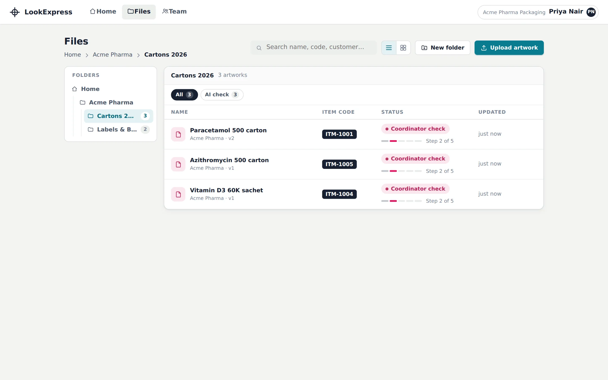Click item code ITM-1004
Image resolution: width=608 pixels, height=380 pixels.
[339, 194]
